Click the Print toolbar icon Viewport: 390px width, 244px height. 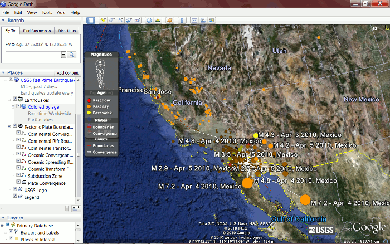(x=203, y=21)
